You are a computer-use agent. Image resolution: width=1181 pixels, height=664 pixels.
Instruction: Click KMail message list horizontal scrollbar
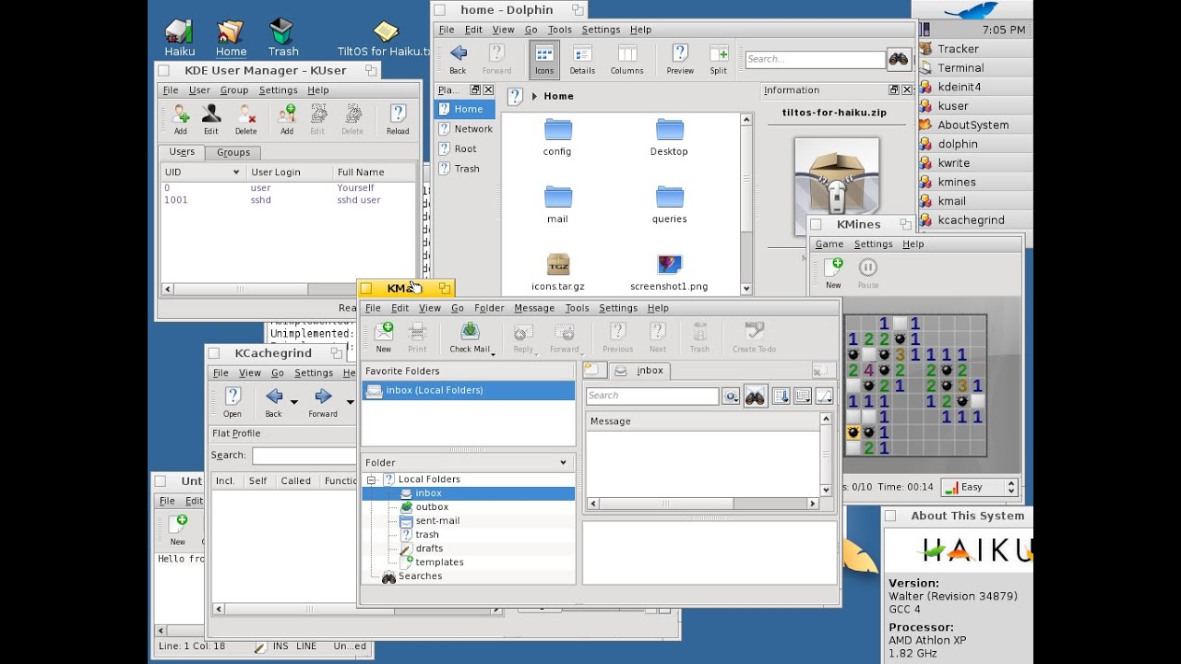tap(703, 504)
